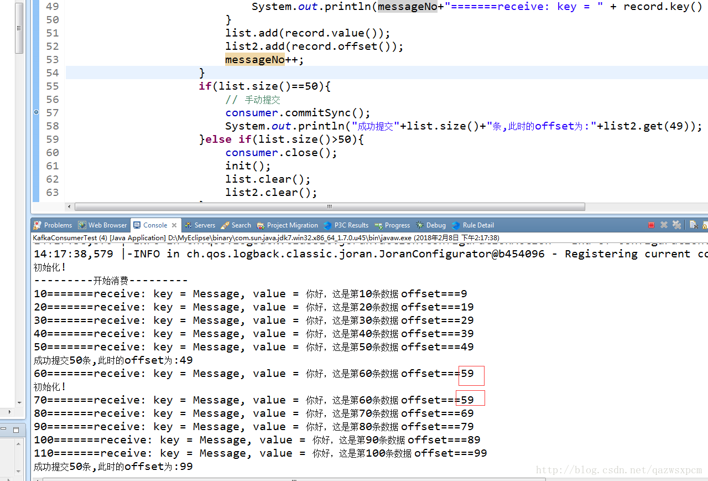Click the JoranConfigurator INFO log line
Viewport: 708px width, 481px height.
[x=371, y=254]
